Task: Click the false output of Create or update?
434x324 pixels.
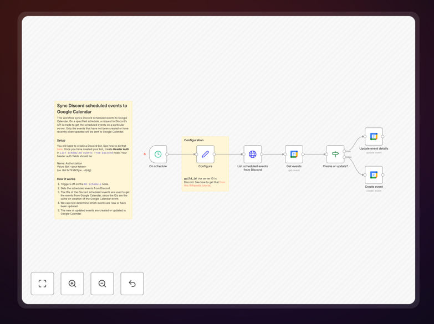Action: click(344, 157)
